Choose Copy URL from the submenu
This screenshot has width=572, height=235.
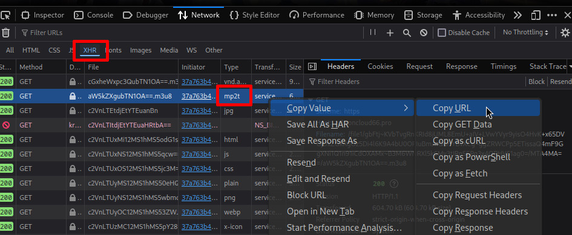click(x=478, y=108)
